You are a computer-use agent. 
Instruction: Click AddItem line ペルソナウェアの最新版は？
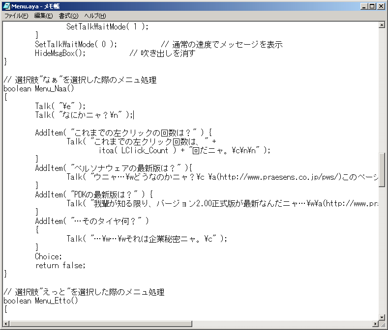[114, 168]
